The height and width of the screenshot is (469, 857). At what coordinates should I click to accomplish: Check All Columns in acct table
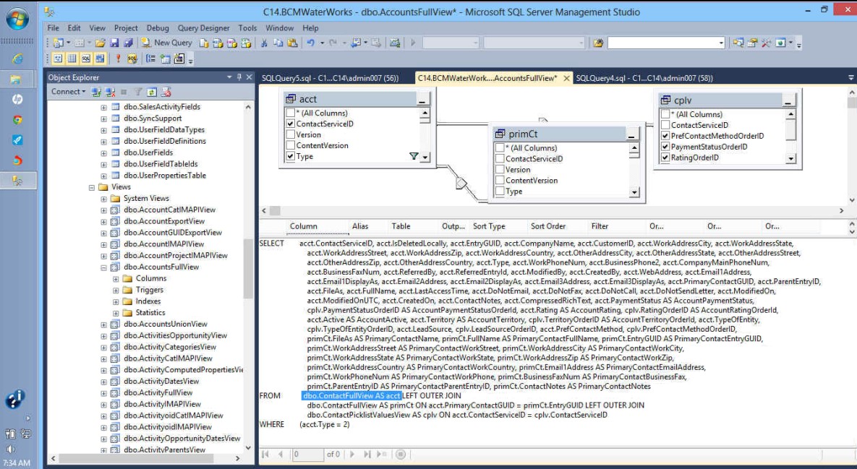click(x=290, y=113)
